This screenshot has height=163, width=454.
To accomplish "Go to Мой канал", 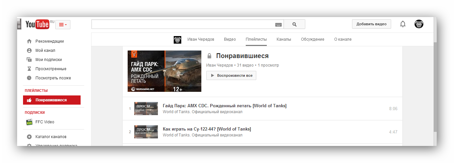I will click(x=45, y=51).
